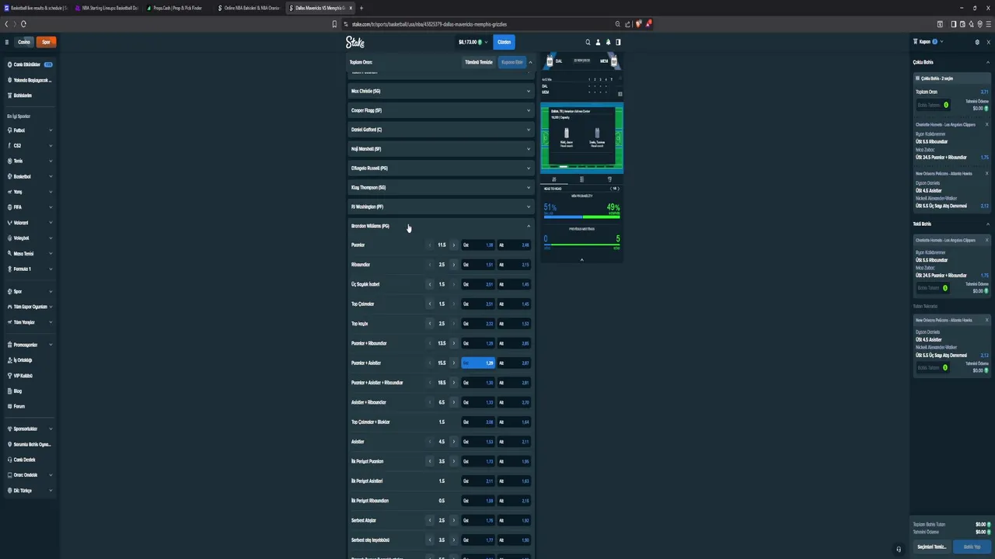Select Üst 1.29 for Puanlar + Asistler
The height and width of the screenshot is (559, 995).
[x=478, y=363]
